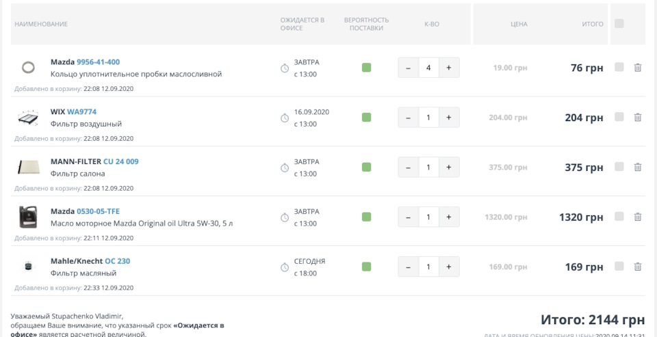This screenshot has height=337, width=657.
Task: Open part number link 9956-41-400
Action: pos(98,62)
